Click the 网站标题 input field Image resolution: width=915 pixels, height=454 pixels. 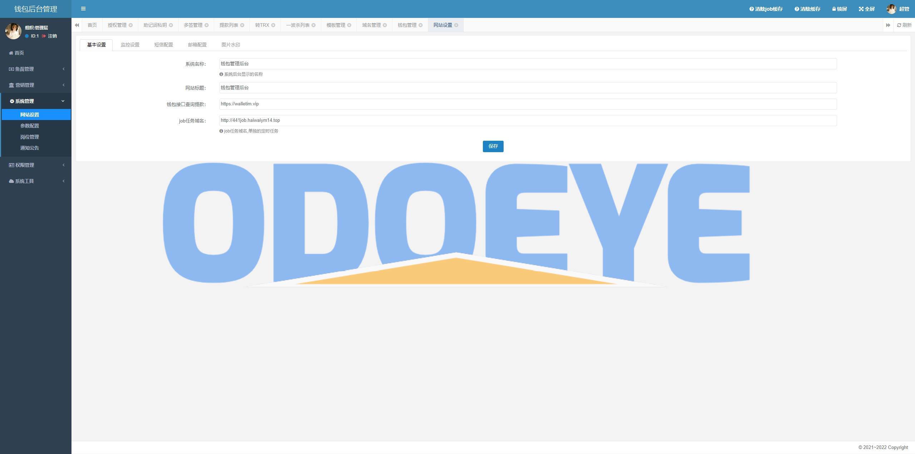528,88
